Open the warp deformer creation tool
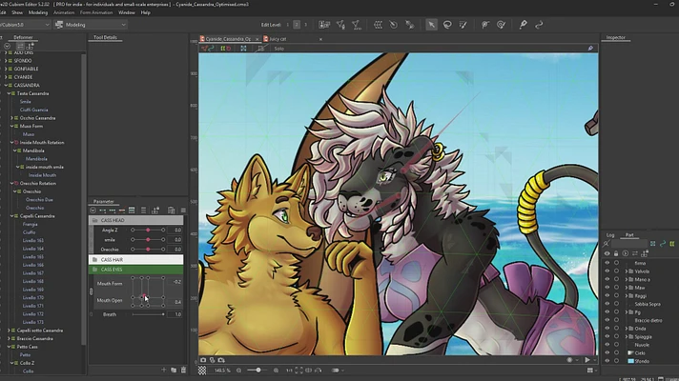 tap(378, 25)
